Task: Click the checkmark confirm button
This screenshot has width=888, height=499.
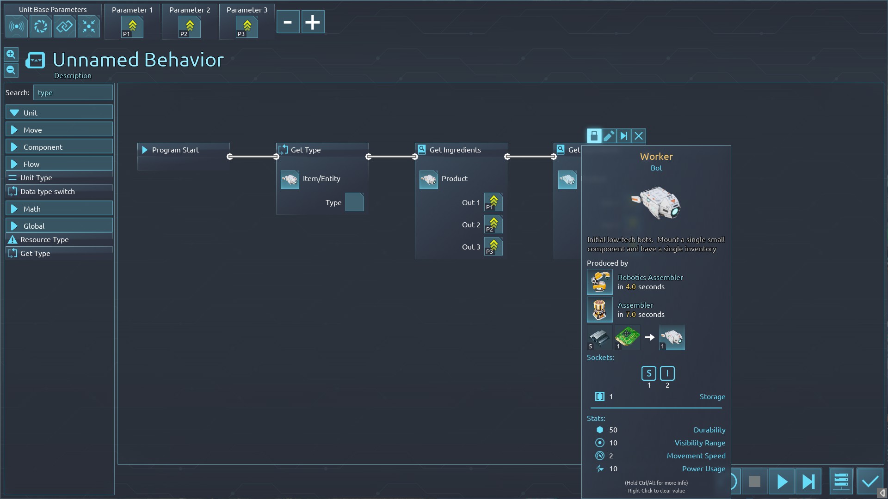Action: click(x=870, y=481)
